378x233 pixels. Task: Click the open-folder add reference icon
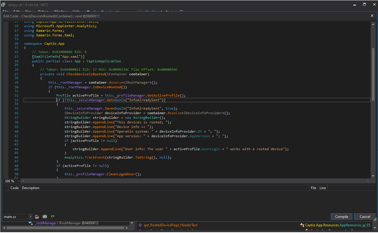click(37, 217)
